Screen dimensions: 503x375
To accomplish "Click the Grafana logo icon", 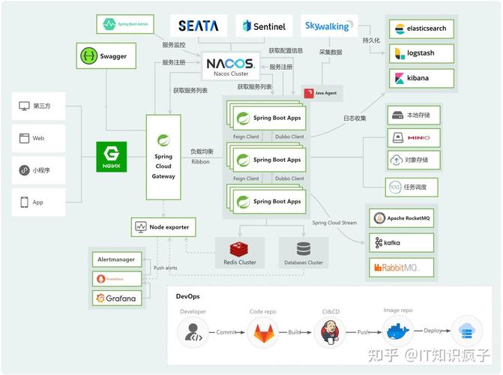I will [x=100, y=298].
